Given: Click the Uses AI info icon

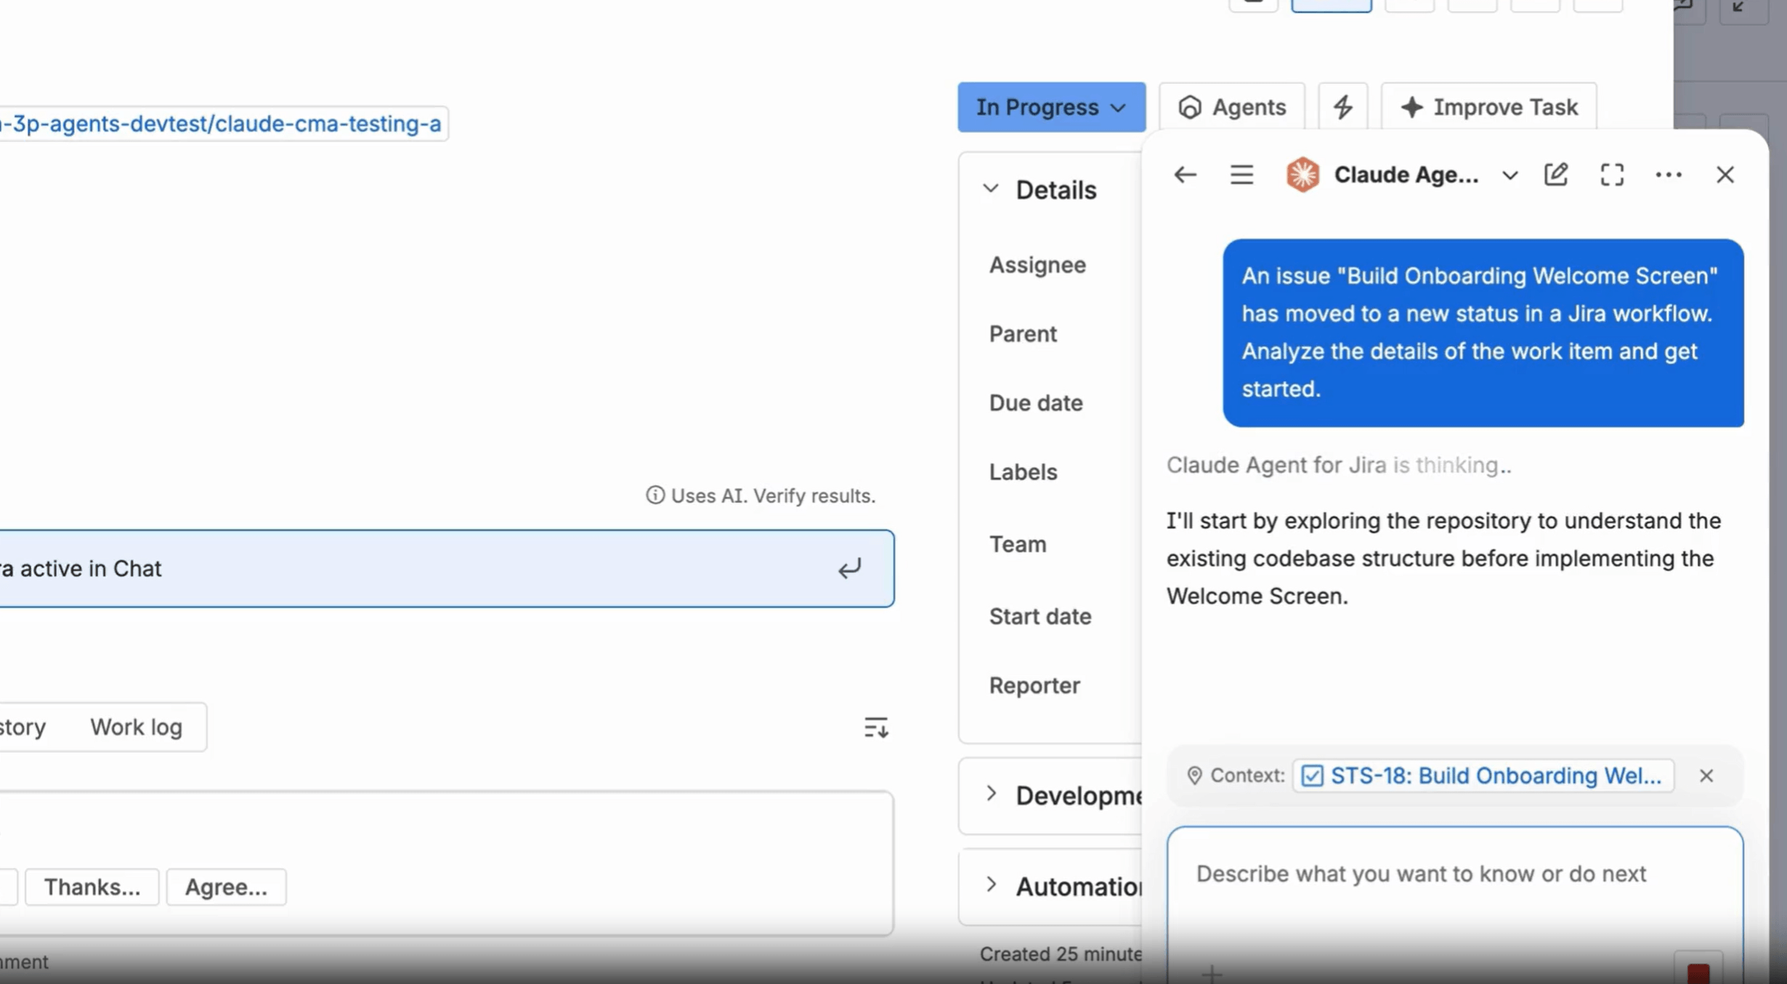Looking at the screenshot, I should [x=655, y=495].
